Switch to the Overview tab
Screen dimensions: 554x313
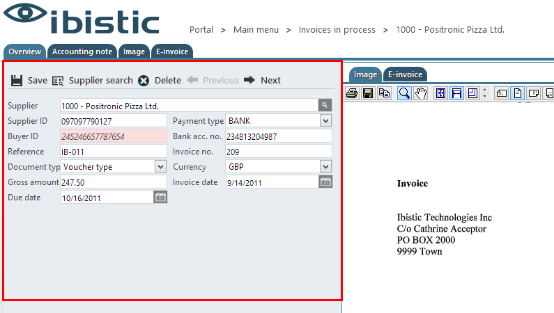(24, 51)
